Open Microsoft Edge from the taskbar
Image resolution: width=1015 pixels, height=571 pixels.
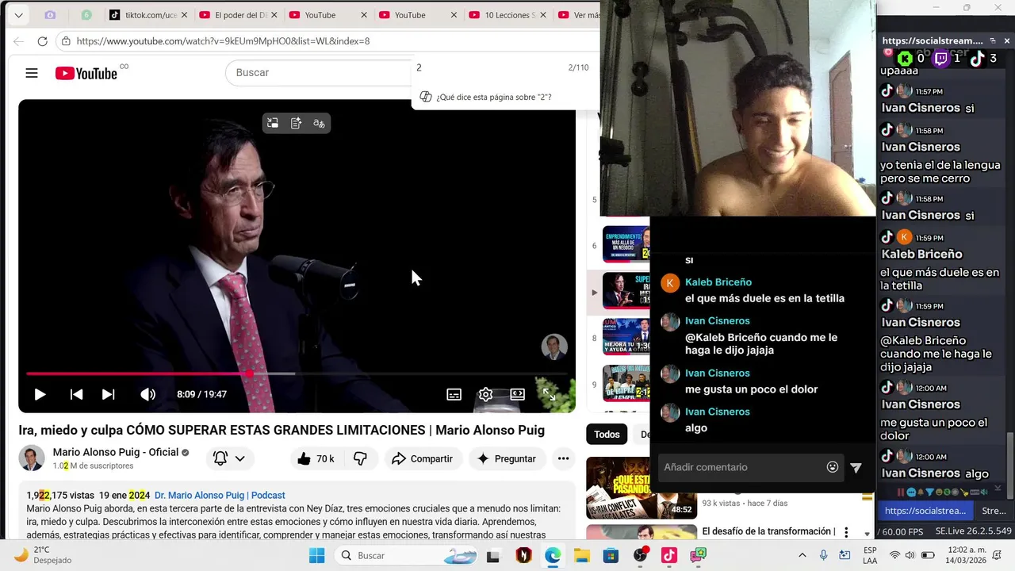553,555
